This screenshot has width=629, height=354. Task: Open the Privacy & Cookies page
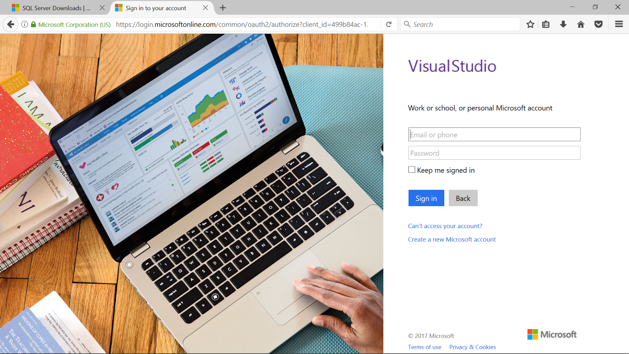pos(473,347)
